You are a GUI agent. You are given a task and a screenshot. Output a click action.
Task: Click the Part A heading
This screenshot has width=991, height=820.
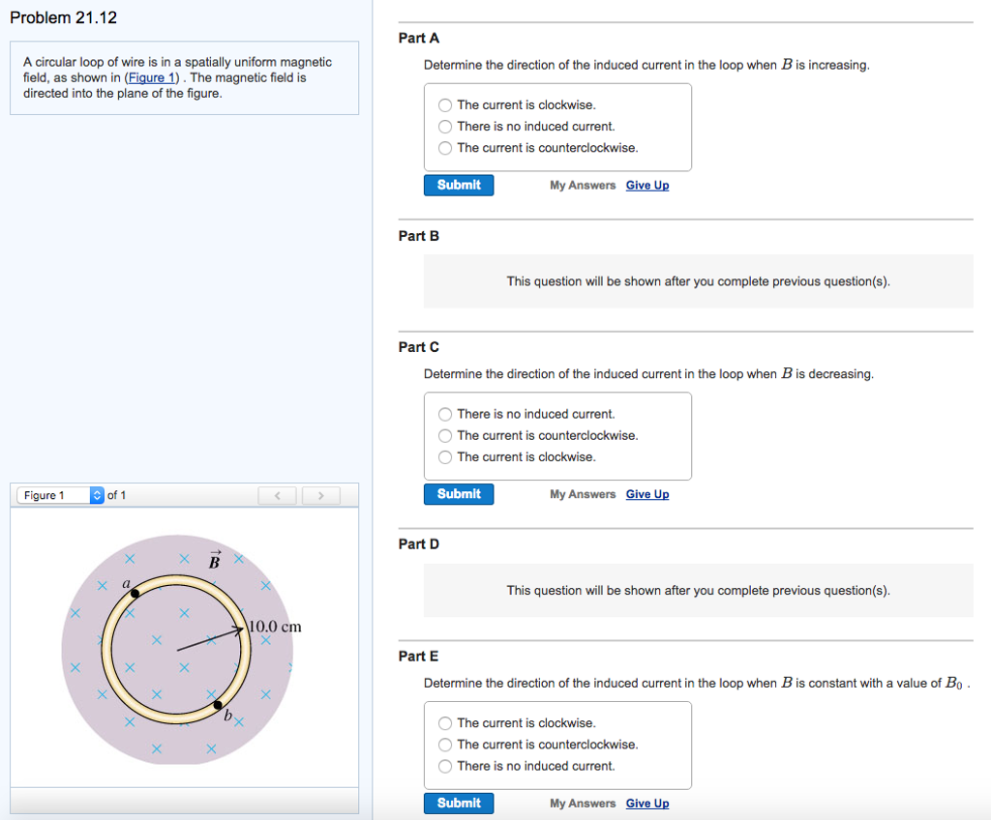click(x=418, y=38)
